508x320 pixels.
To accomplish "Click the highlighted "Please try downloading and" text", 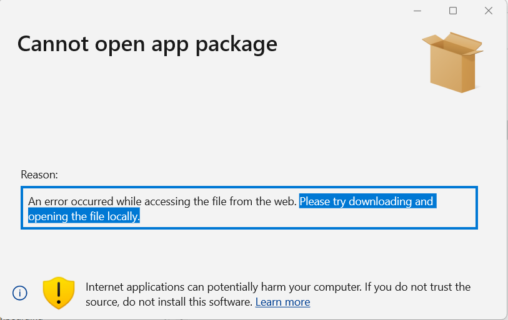I will 366,201.
